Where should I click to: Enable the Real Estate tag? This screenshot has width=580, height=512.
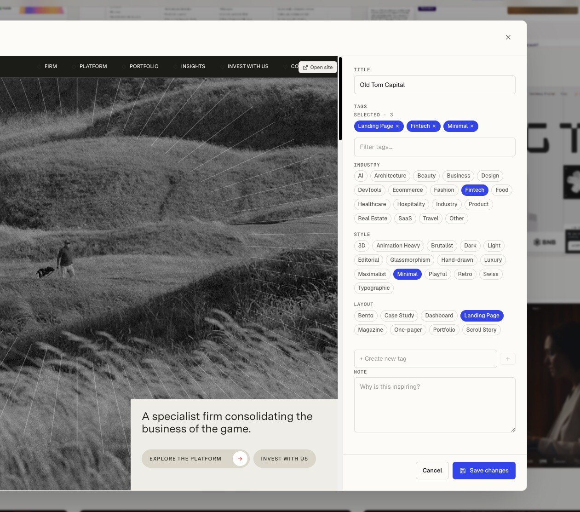coord(373,219)
